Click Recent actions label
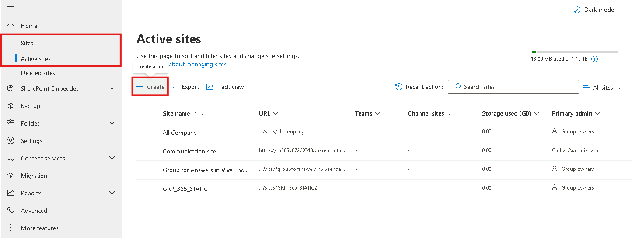The height and width of the screenshot is (238, 632). click(x=425, y=87)
